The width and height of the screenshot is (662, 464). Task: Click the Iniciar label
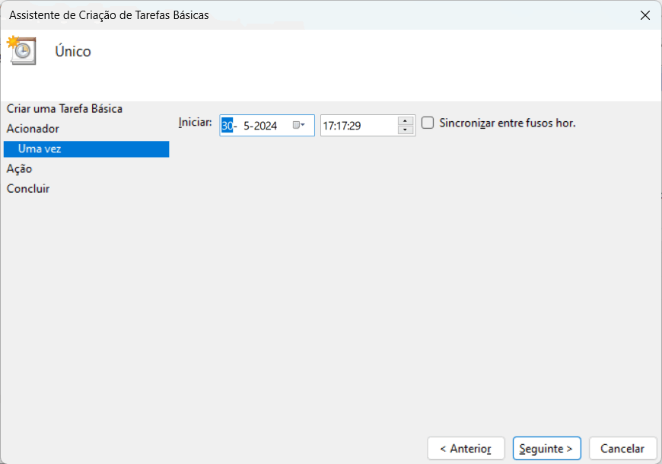tap(195, 122)
